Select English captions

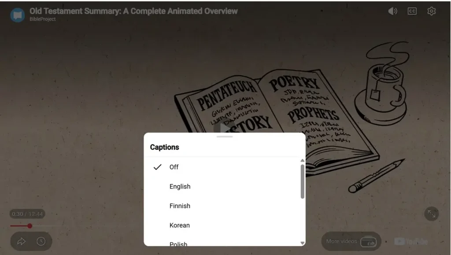point(222,186)
